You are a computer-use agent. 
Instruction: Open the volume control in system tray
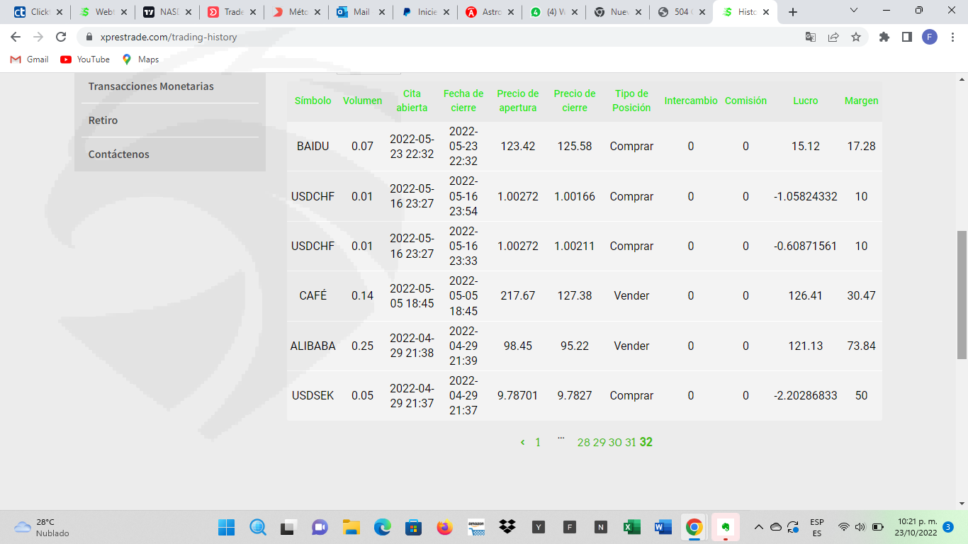860,527
